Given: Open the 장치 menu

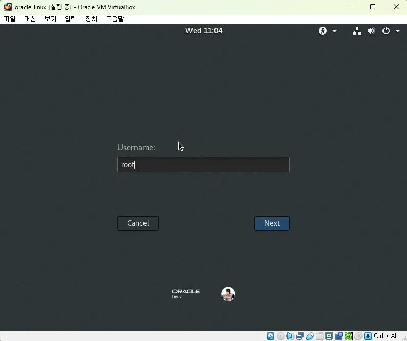Looking at the screenshot, I should (91, 19).
